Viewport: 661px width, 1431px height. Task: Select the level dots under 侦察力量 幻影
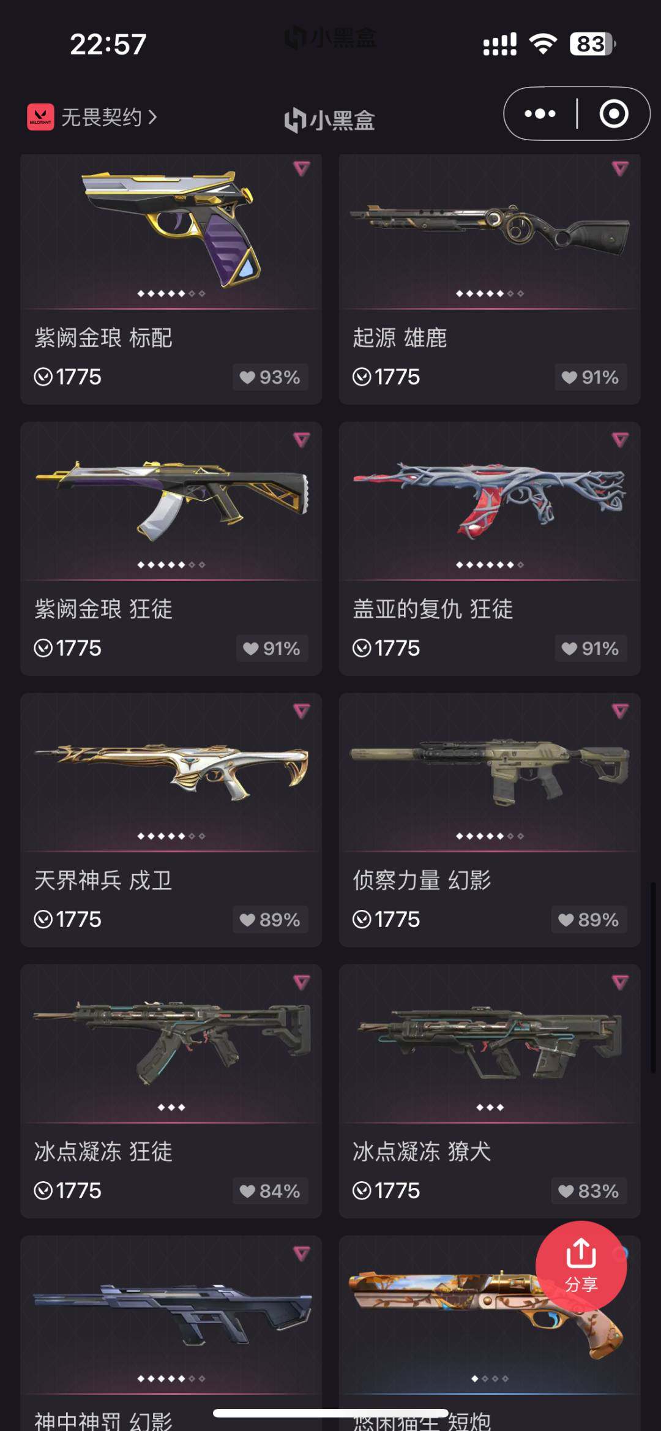pos(490,836)
